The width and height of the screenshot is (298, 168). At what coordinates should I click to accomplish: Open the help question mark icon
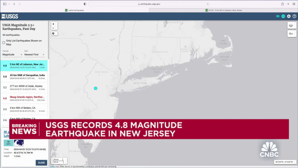(x=294, y=16)
